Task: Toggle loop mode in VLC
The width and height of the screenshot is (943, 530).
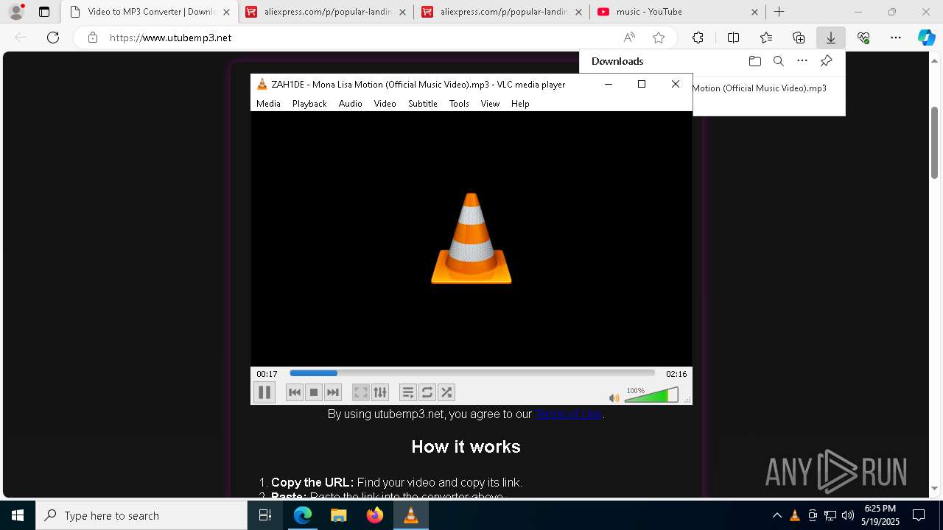Action: [x=427, y=392]
